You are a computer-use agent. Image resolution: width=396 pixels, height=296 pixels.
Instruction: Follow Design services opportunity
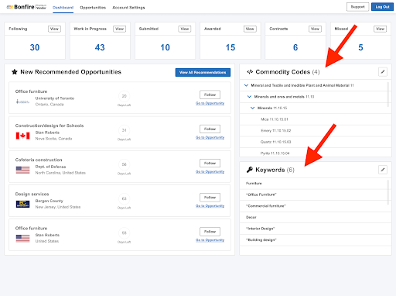[210, 198]
